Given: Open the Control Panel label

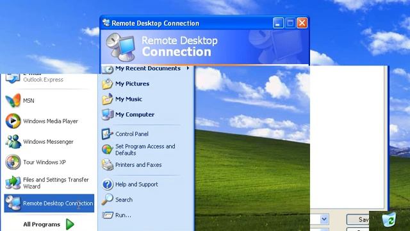Looking at the screenshot, I should [132, 134].
